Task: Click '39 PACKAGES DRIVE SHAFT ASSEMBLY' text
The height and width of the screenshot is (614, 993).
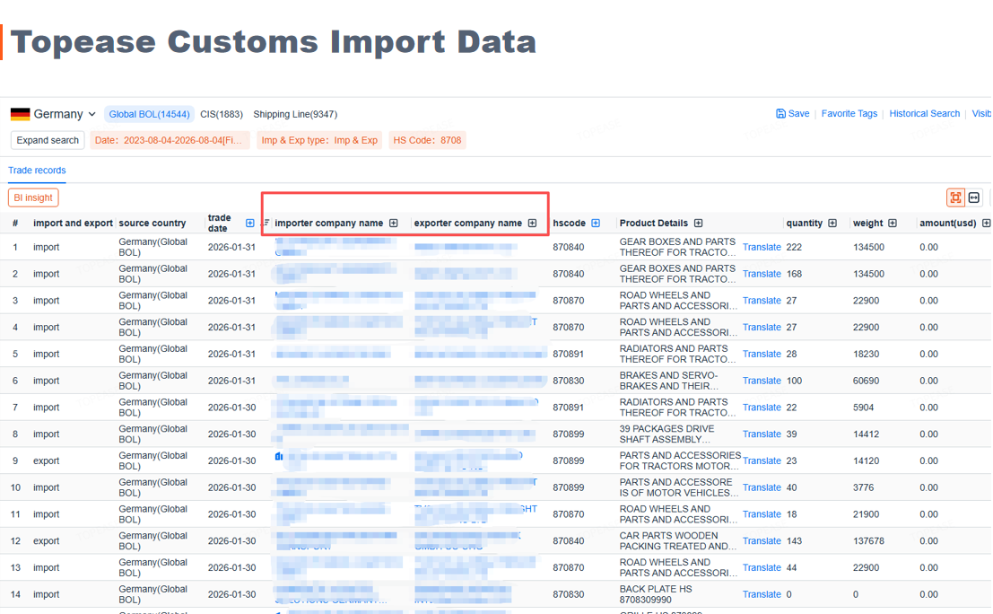Action: (666, 434)
